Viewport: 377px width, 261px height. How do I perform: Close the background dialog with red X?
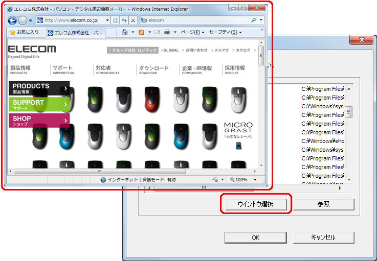[x=362, y=40]
